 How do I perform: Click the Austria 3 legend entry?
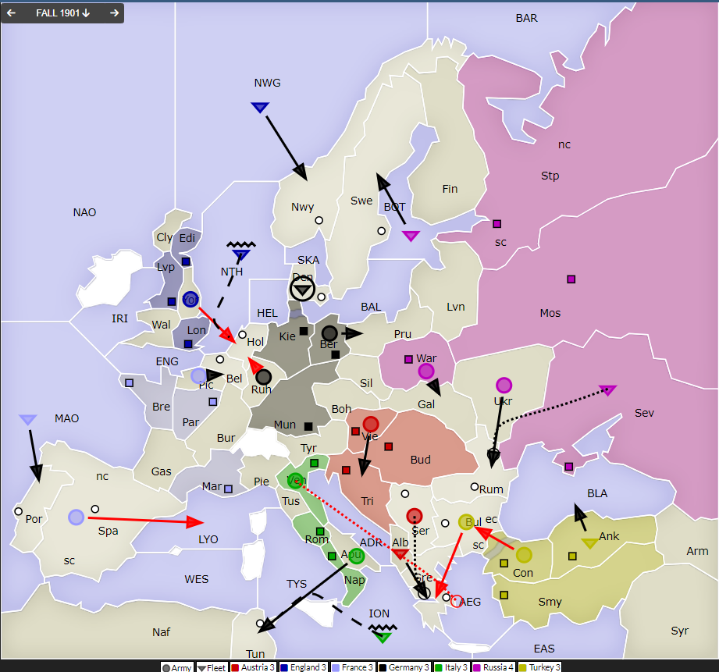(253, 667)
